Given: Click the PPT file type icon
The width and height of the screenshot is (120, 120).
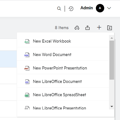Looking at the screenshot, I should pos(27,68).
